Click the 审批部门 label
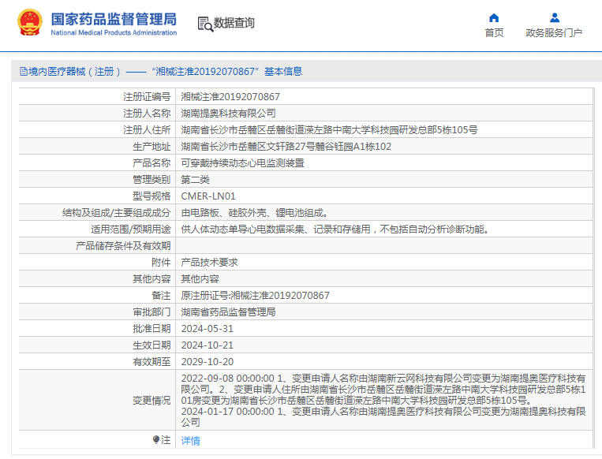 click(x=151, y=312)
